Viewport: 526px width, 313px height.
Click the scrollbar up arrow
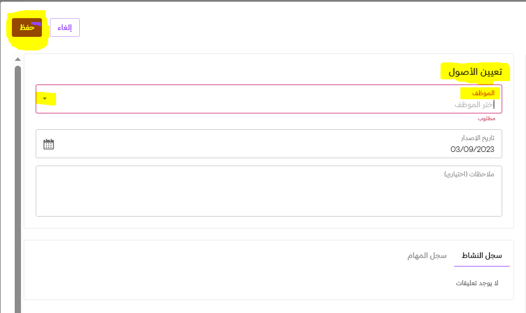(x=18, y=60)
